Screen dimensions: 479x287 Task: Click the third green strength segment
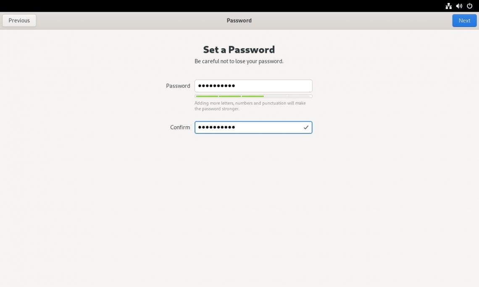pos(253,96)
